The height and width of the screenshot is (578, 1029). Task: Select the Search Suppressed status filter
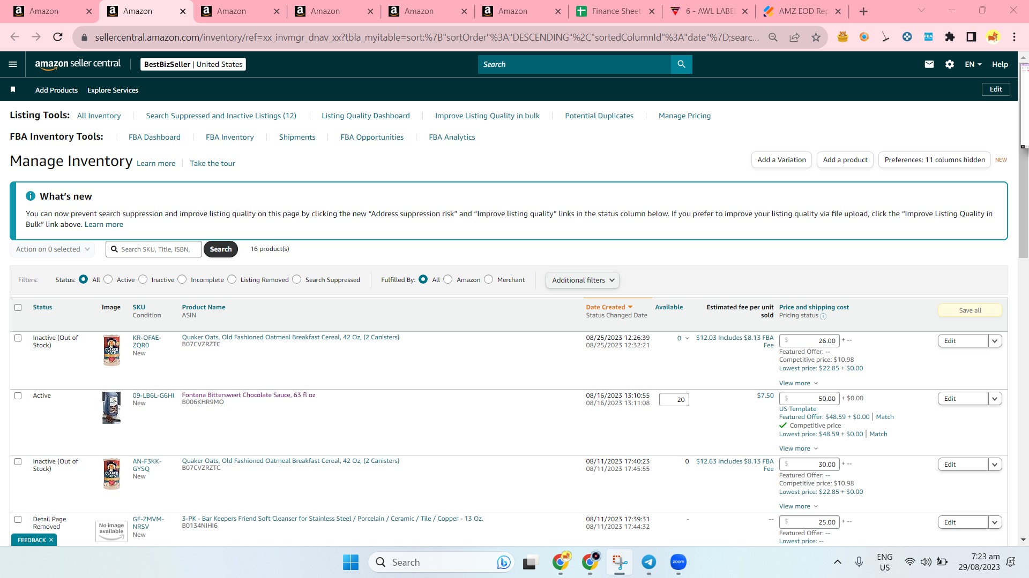297,279
